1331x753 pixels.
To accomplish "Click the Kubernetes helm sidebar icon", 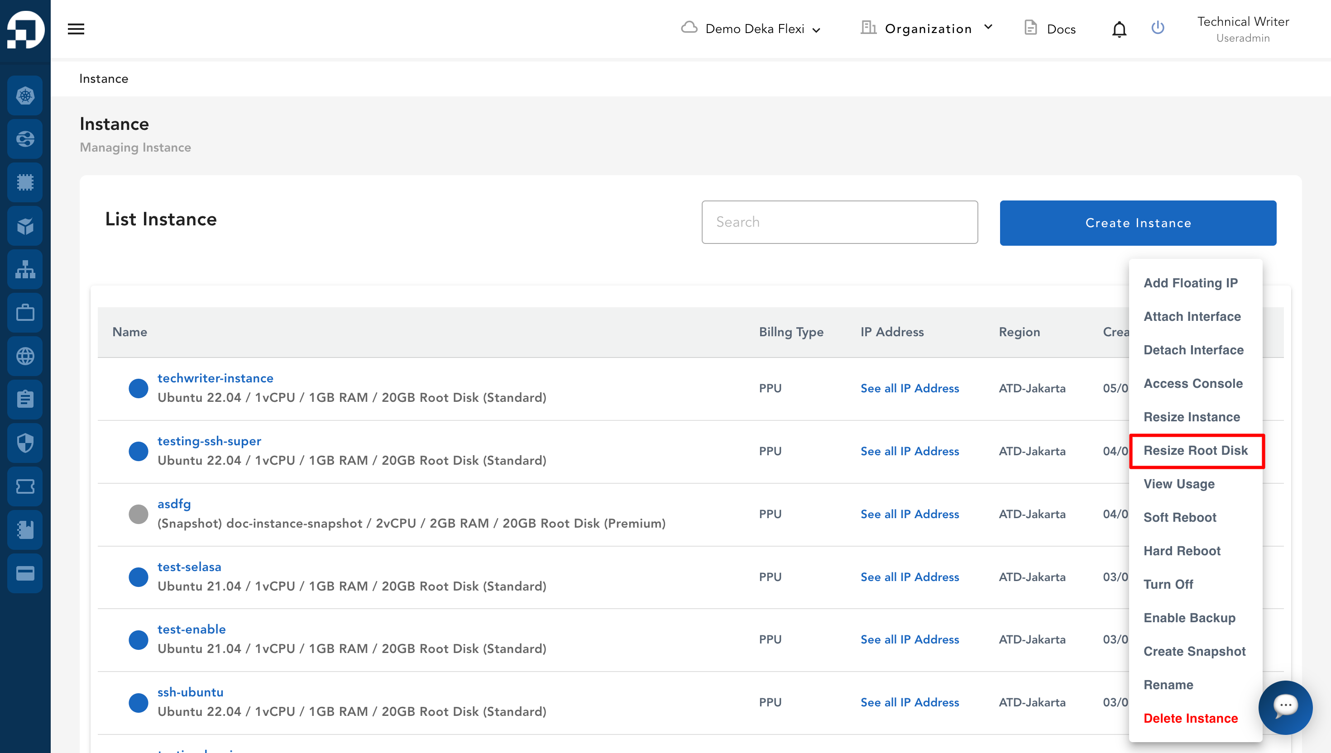I will (25, 95).
